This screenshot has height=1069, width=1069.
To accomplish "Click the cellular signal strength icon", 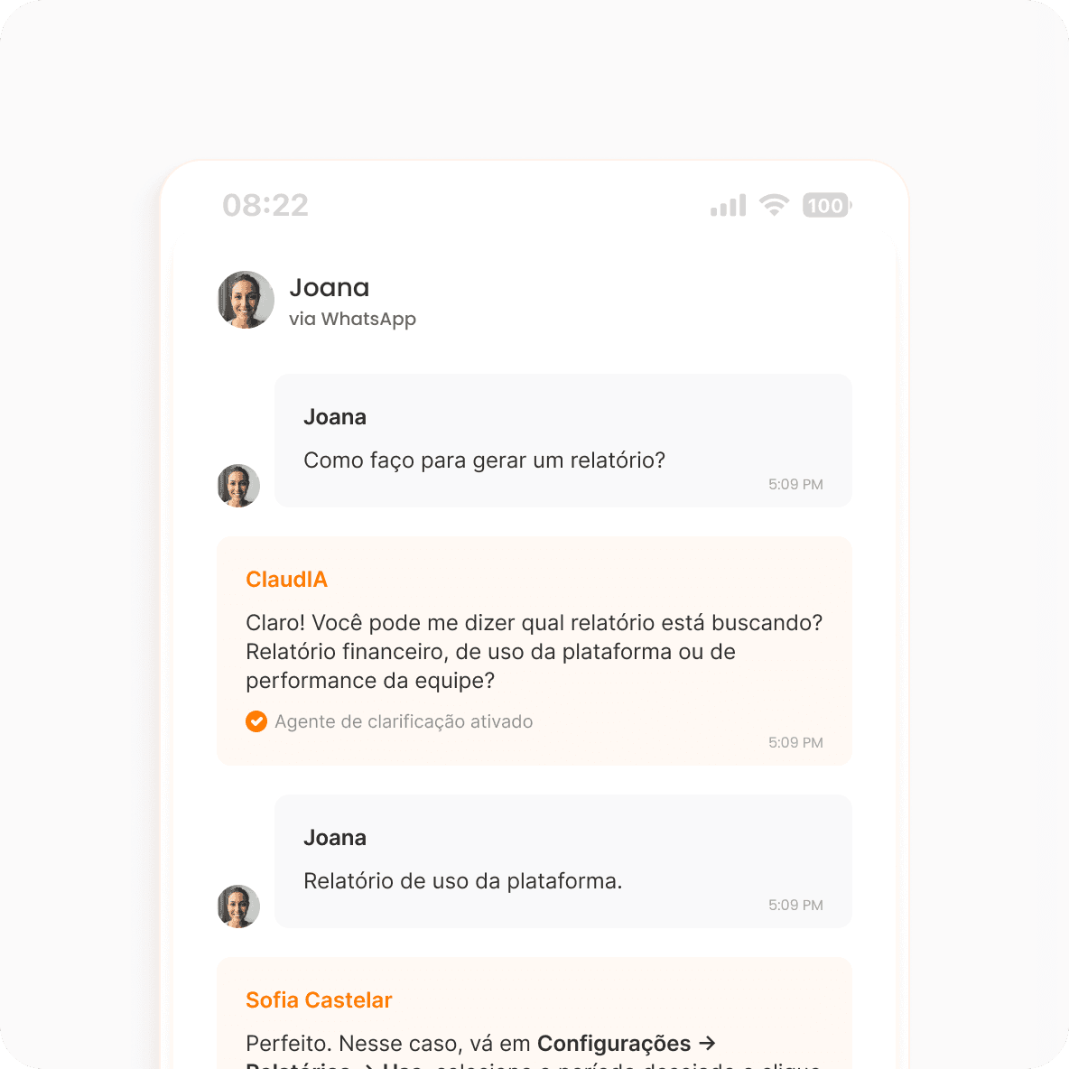I will point(728,205).
